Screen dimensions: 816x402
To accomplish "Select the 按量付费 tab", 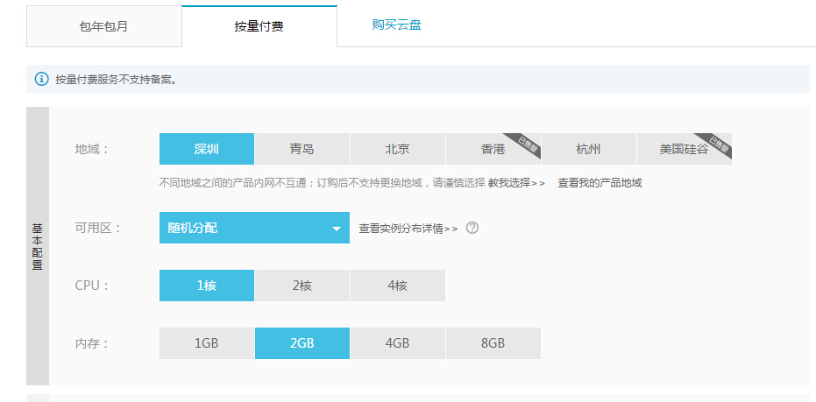I will pos(259,26).
